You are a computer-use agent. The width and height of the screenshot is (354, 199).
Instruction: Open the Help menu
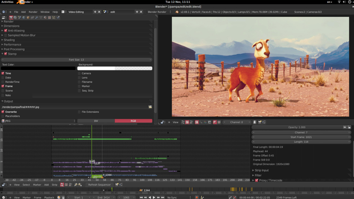pos(55,12)
